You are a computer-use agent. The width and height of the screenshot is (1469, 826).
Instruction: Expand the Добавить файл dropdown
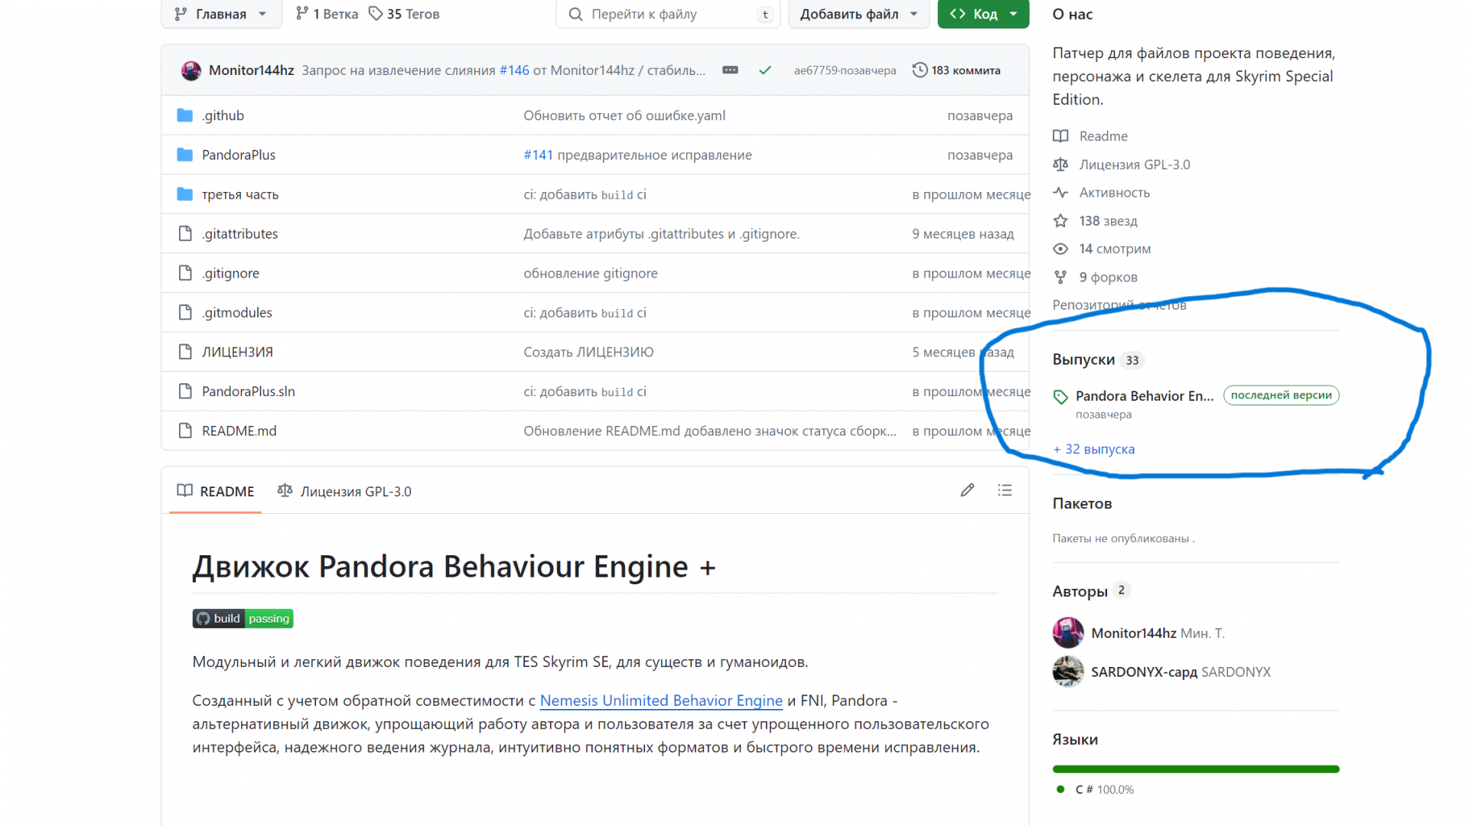click(x=858, y=14)
